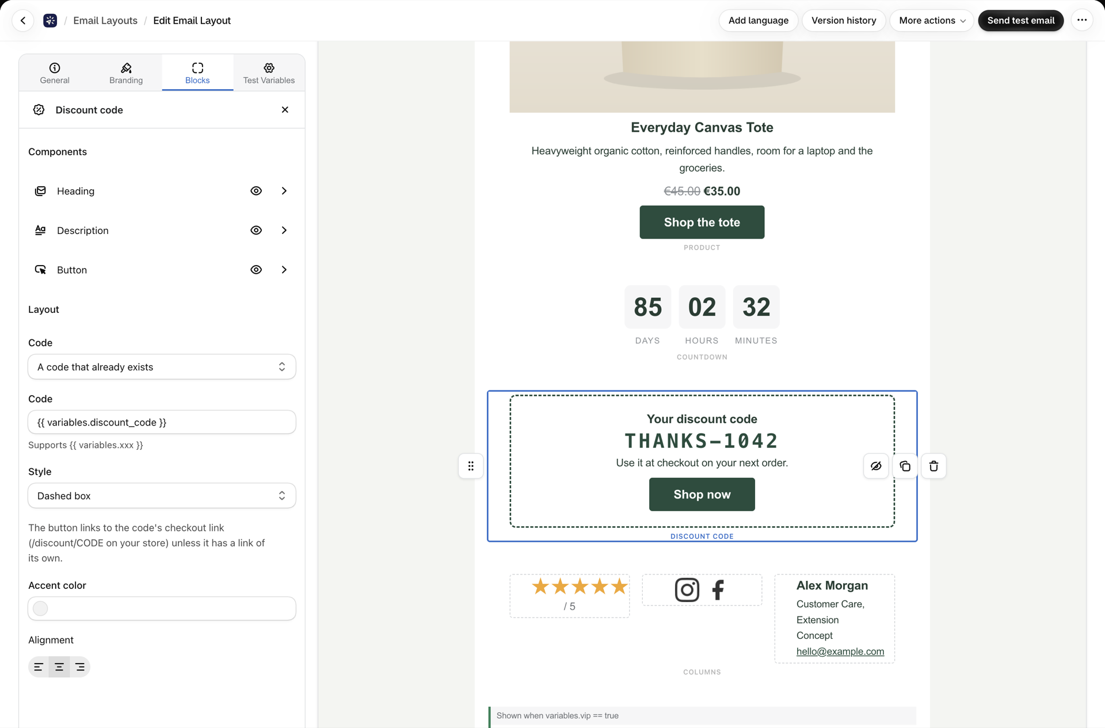Delete the discount code block

[933, 466]
